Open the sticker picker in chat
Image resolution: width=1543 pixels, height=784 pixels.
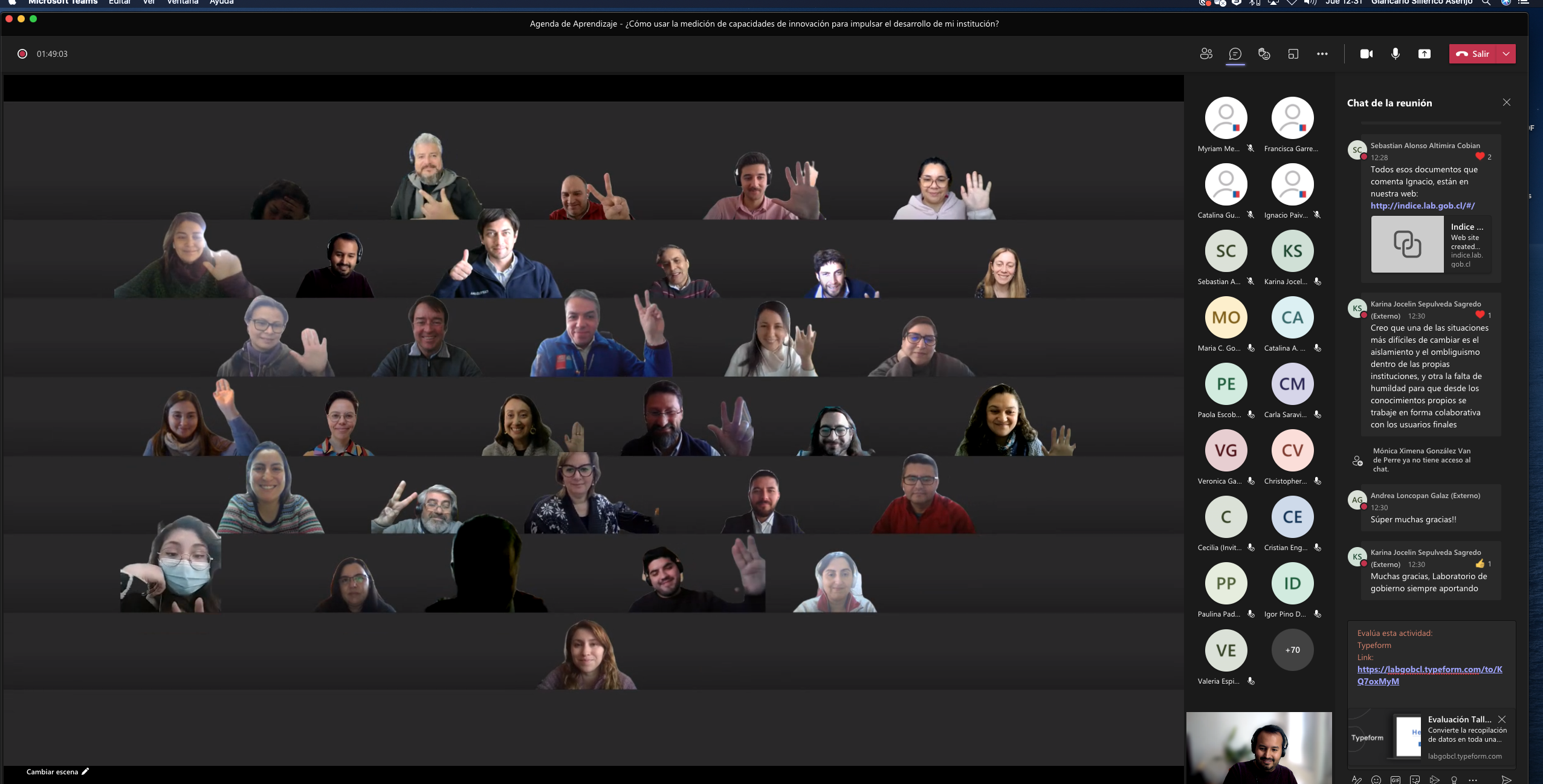pos(1415,780)
